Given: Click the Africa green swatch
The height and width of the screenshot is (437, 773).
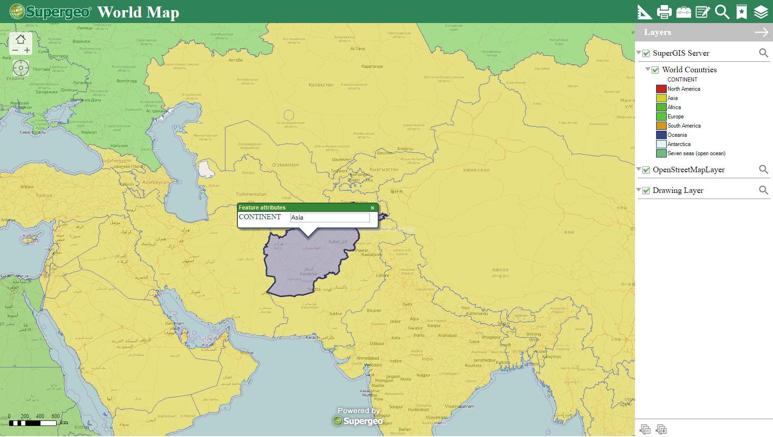Looking at the screenshot, I should pyautogui.click(x=661, y=107).
